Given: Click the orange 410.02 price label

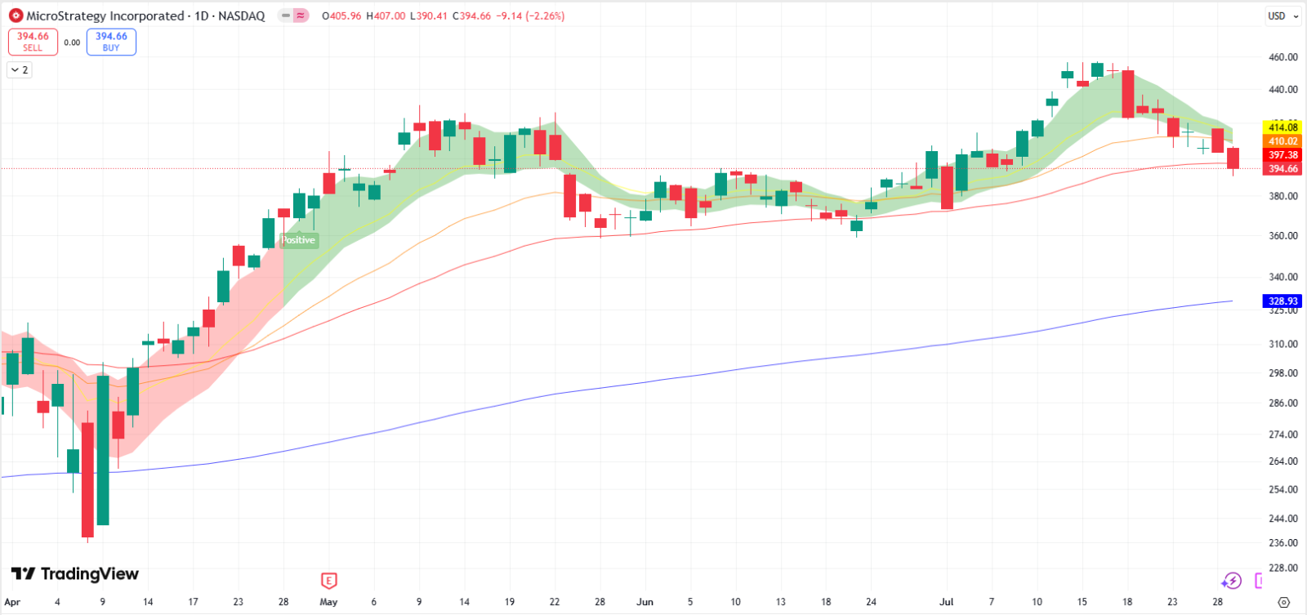Looking at the screenshot, I should [x=1282, y=141].
